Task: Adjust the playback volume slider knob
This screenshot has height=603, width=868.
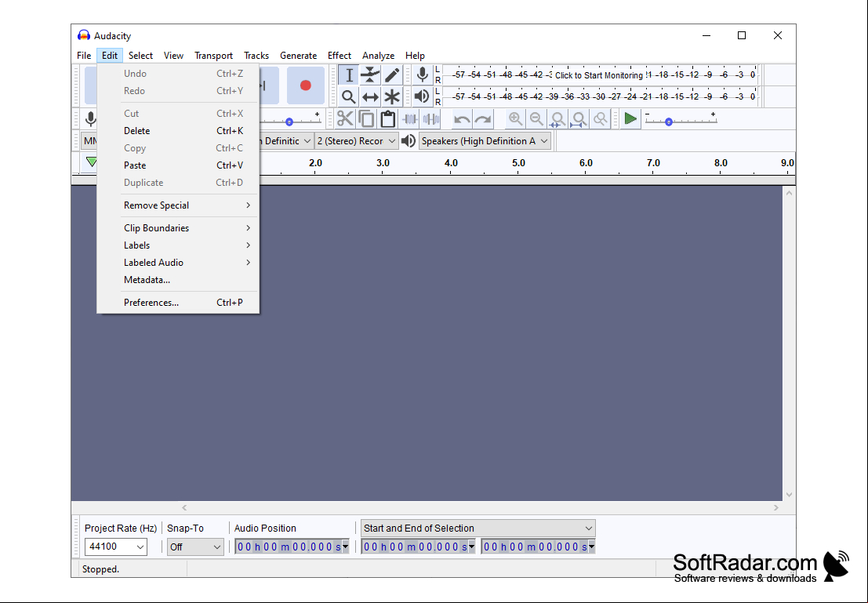Action: point(289,122)
